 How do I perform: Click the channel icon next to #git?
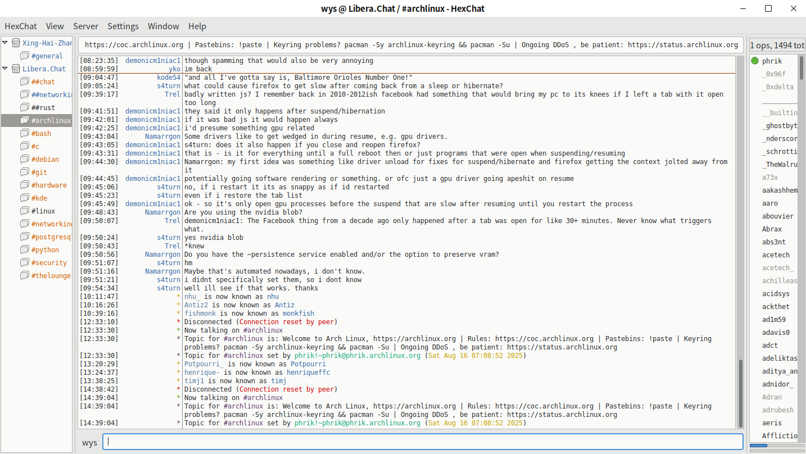[25, 172]
